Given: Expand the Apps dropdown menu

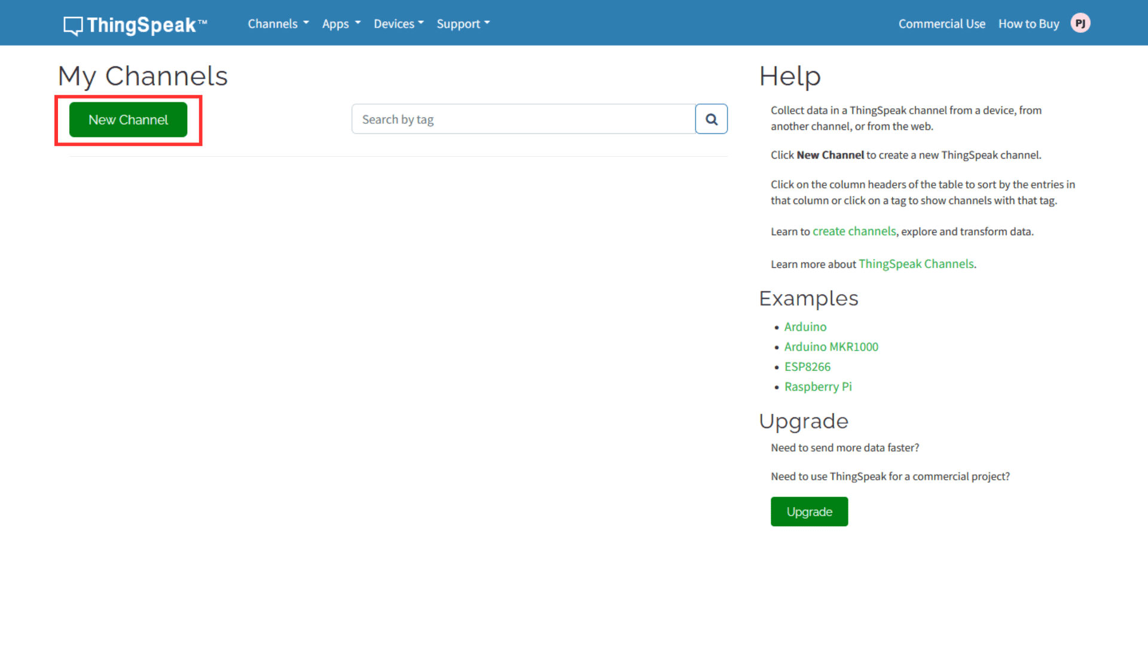Looking at the screenshot, I should [341, 24].
